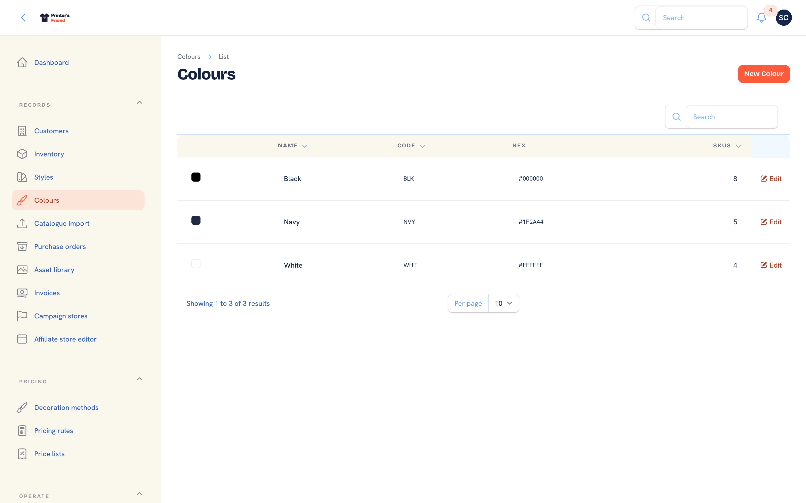This screenshot has height=503, width=806.
Task: Click the Inventory cube icon
Action: [22, 154]
